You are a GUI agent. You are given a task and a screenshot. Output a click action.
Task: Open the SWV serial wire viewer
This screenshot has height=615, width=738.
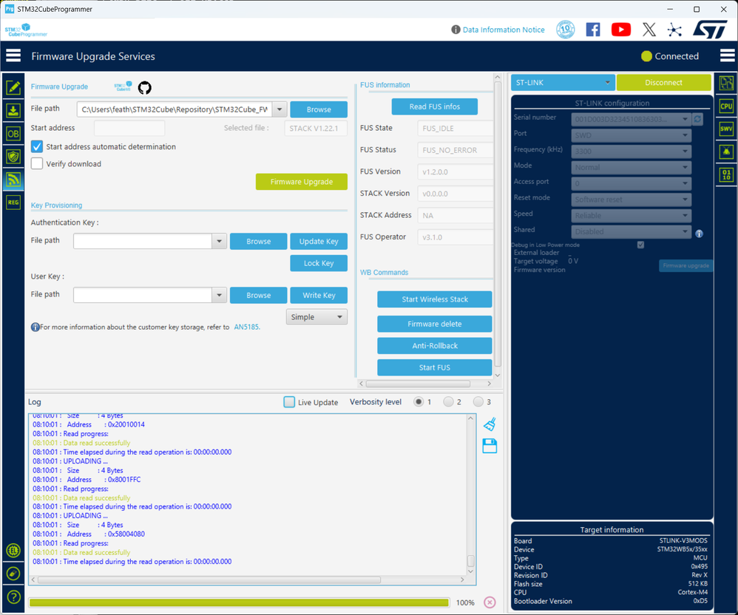pyautogui.click(x=726, y=129)
